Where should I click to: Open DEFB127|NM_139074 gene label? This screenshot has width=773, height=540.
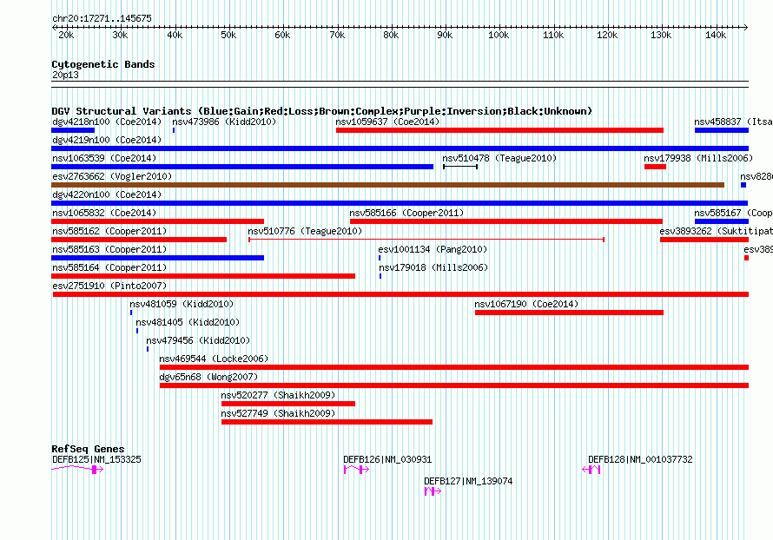click(x=468, y=481)
